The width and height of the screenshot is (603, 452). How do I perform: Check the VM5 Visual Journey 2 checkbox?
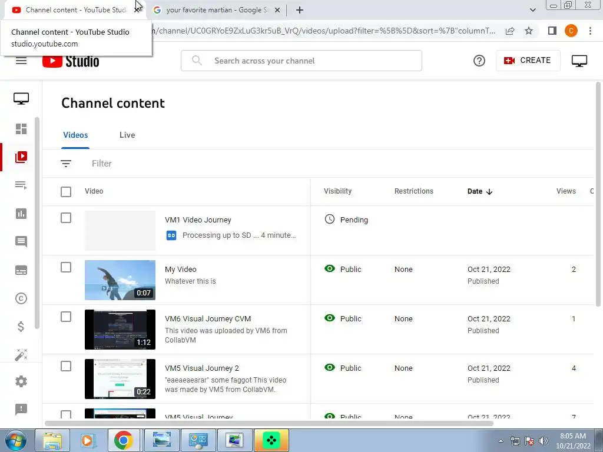point(66,366)
